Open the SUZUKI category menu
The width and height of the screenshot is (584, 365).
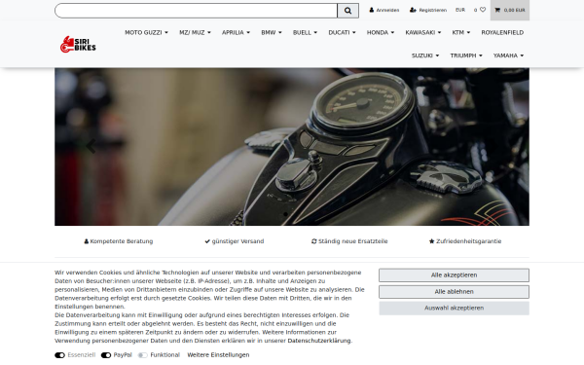click(425, 55)
